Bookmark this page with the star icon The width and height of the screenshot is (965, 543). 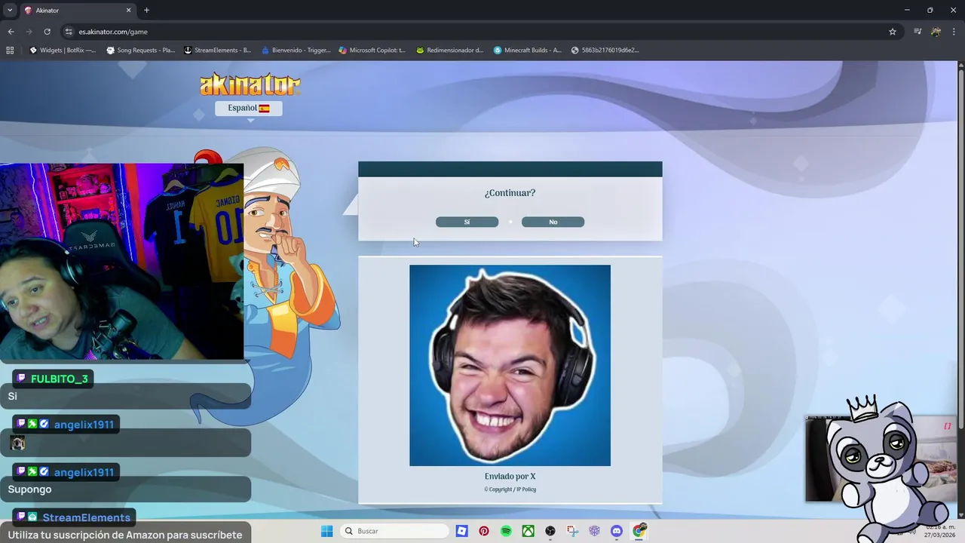(893, 32)
